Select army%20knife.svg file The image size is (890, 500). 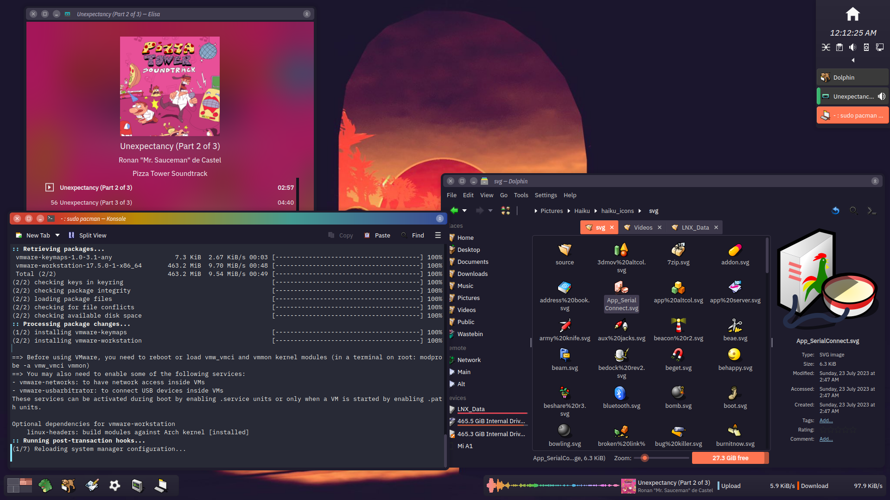tap(565, 330)
